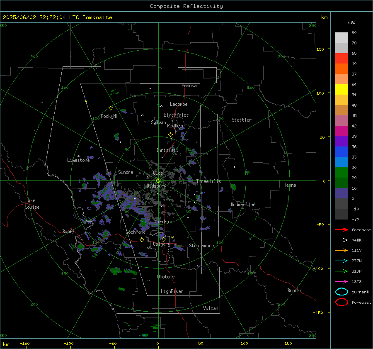Click the red forecast arrow in legend
Screen dimensions: 373x349
point(342,229)
